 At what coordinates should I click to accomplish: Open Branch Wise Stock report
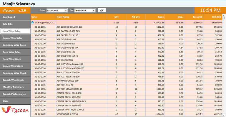click(15, 80)
